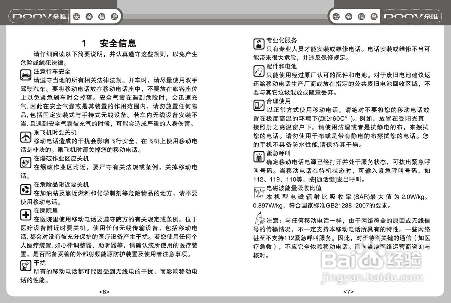This screenshot has width=451, height=303.
Task: Select the emergency call phone icon
Action: pos(258,156)
